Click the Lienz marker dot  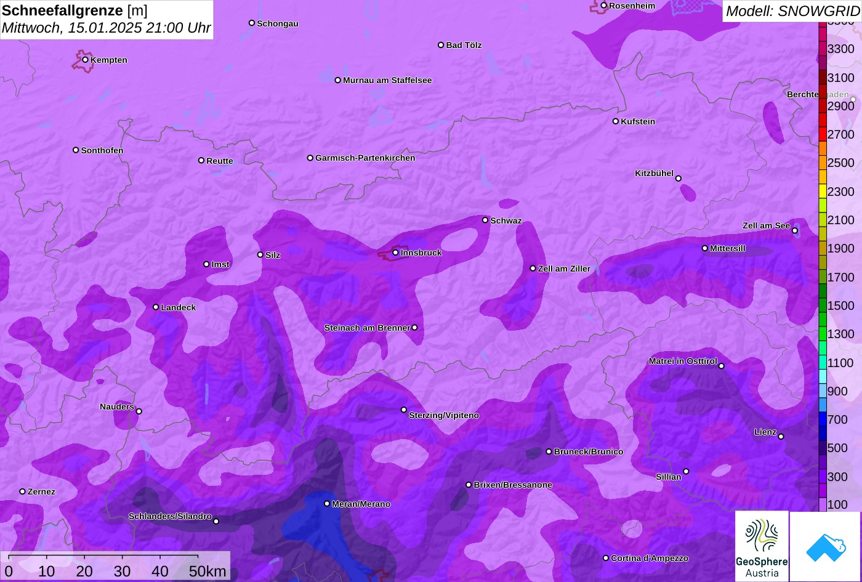click(x=781, y=437)
